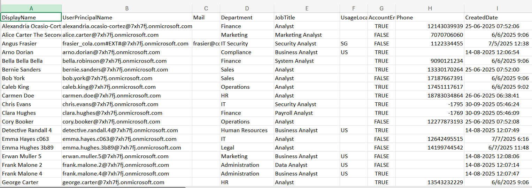Click the Angus Frasier name cell
This screenshot has height=188, width=532.
(x=31, y=43)
